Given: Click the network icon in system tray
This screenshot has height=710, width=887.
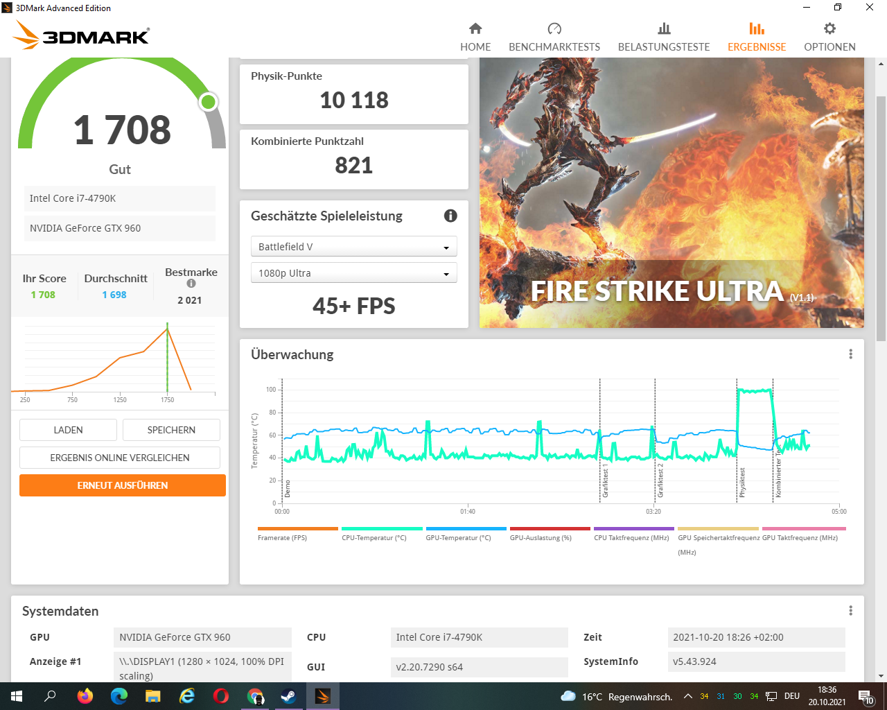Looking at the screenshot, I should (x=771, y=696).
